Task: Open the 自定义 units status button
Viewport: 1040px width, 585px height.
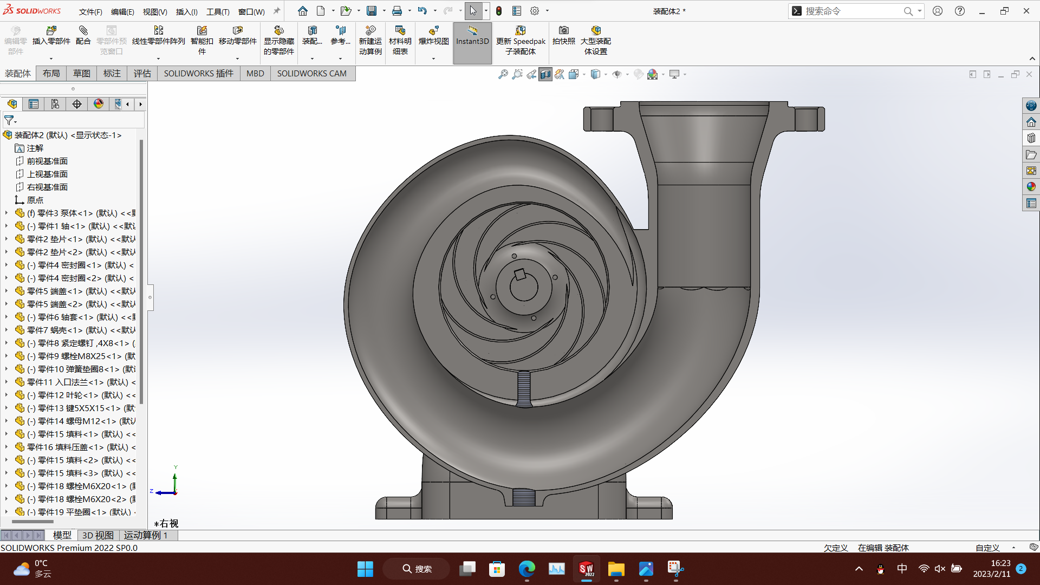Action: tap(987, 548)
